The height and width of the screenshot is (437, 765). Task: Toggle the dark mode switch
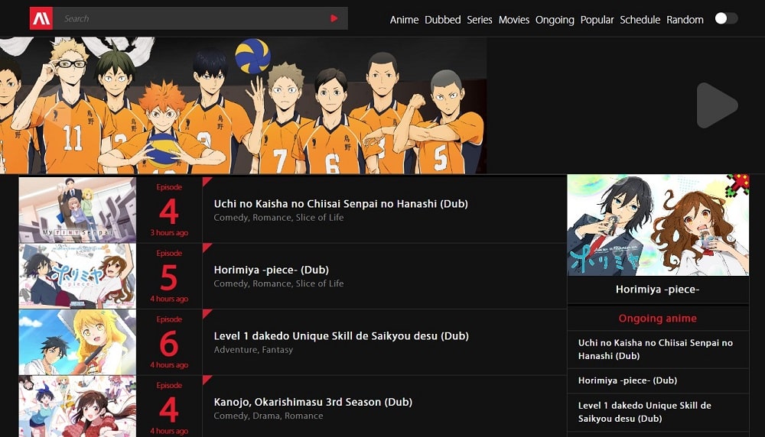coord(726,18)
